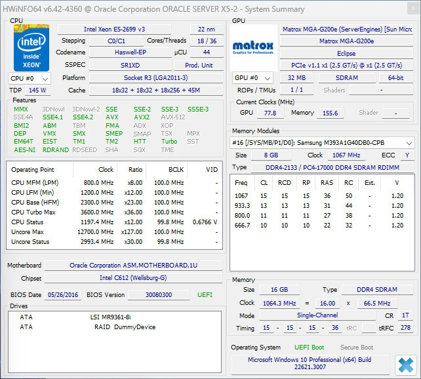The image size is (421, 379).
Task: Click the cache 18x32 + 18x32 value
Action: pos(156,90)
